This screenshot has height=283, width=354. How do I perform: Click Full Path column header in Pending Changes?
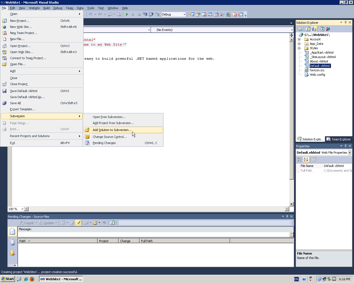(185, 241)
